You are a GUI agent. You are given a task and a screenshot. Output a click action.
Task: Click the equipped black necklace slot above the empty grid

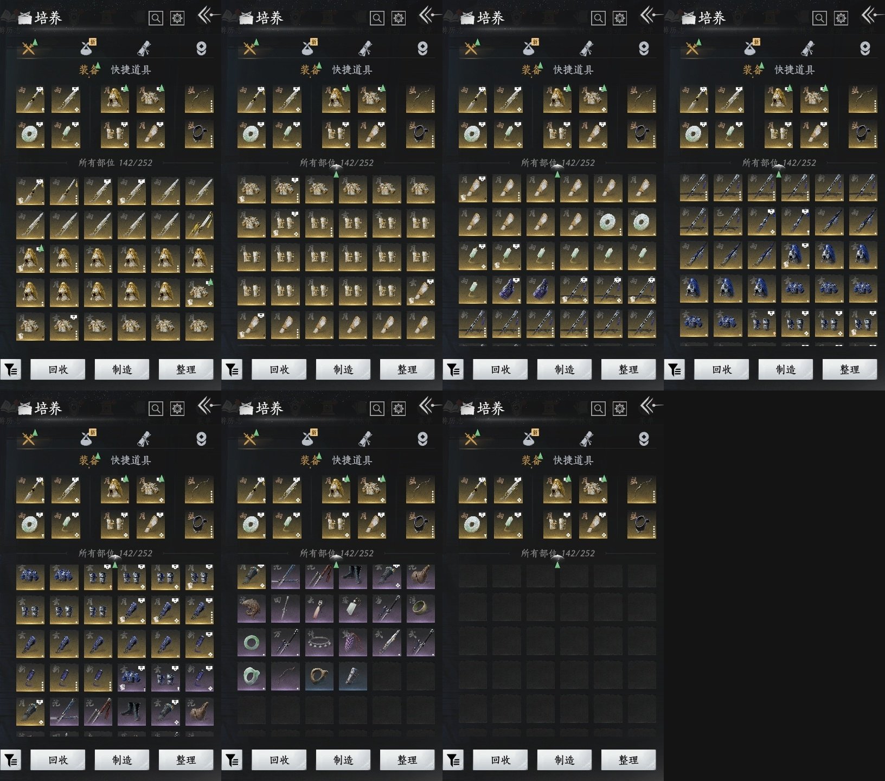click(642, 524)
